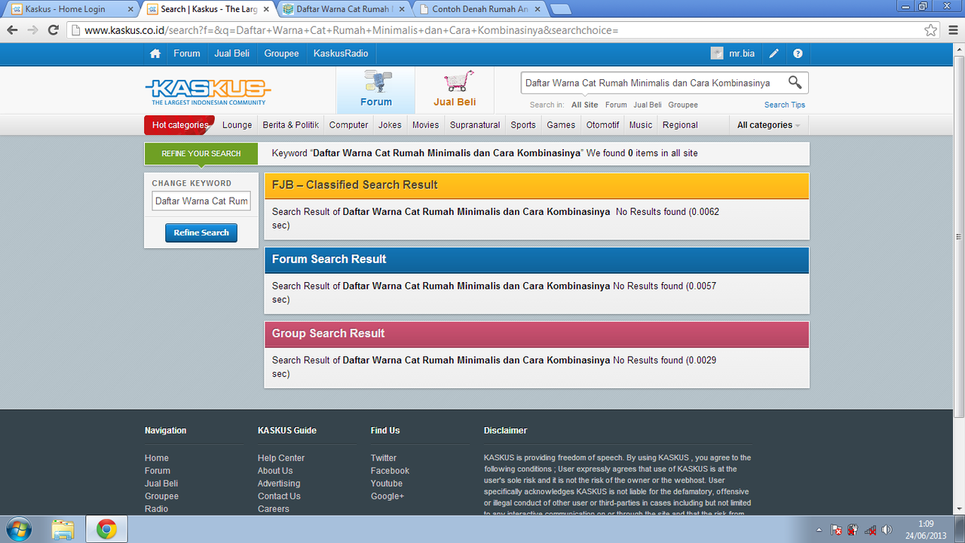The height and width of the screenshot is (543, 965).
Task: Open KaskusRadio from the top bar
Action: coord(341,54)
